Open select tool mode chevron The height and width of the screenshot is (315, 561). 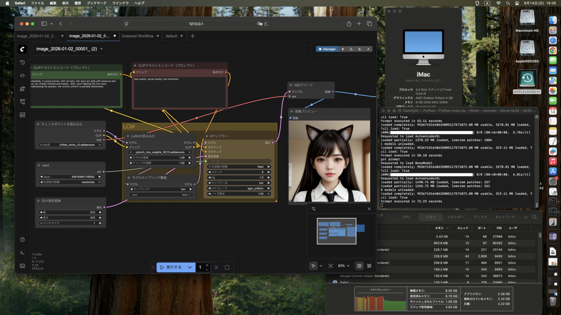tap(321, 266)
